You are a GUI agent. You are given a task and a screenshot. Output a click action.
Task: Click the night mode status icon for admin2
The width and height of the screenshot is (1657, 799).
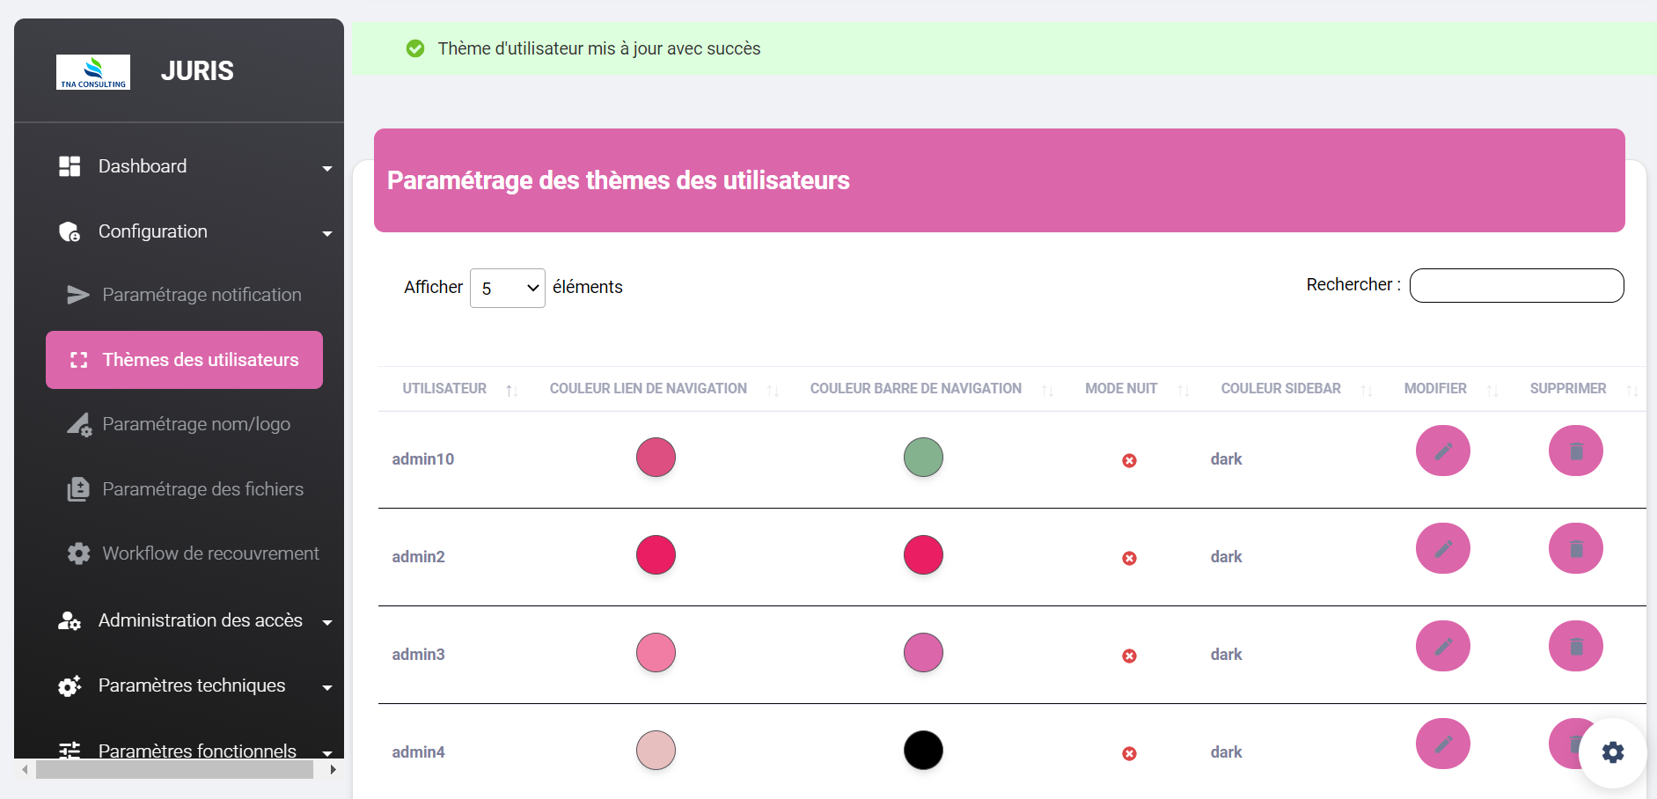pyautogui.click(x=1129, y=558)
